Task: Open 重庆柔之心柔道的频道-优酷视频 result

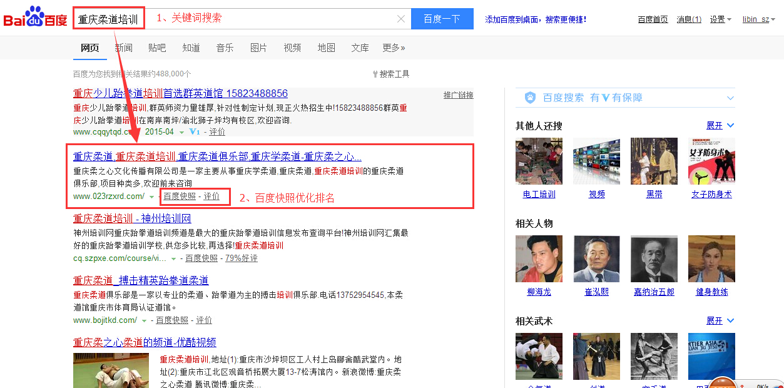Action: 145,342
